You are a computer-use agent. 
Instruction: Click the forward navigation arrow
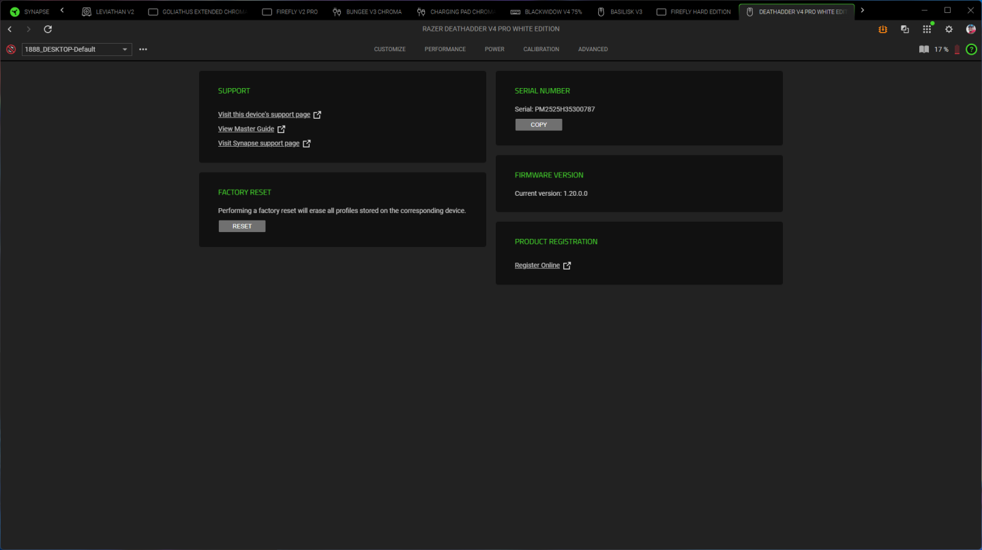coord(29,29)
